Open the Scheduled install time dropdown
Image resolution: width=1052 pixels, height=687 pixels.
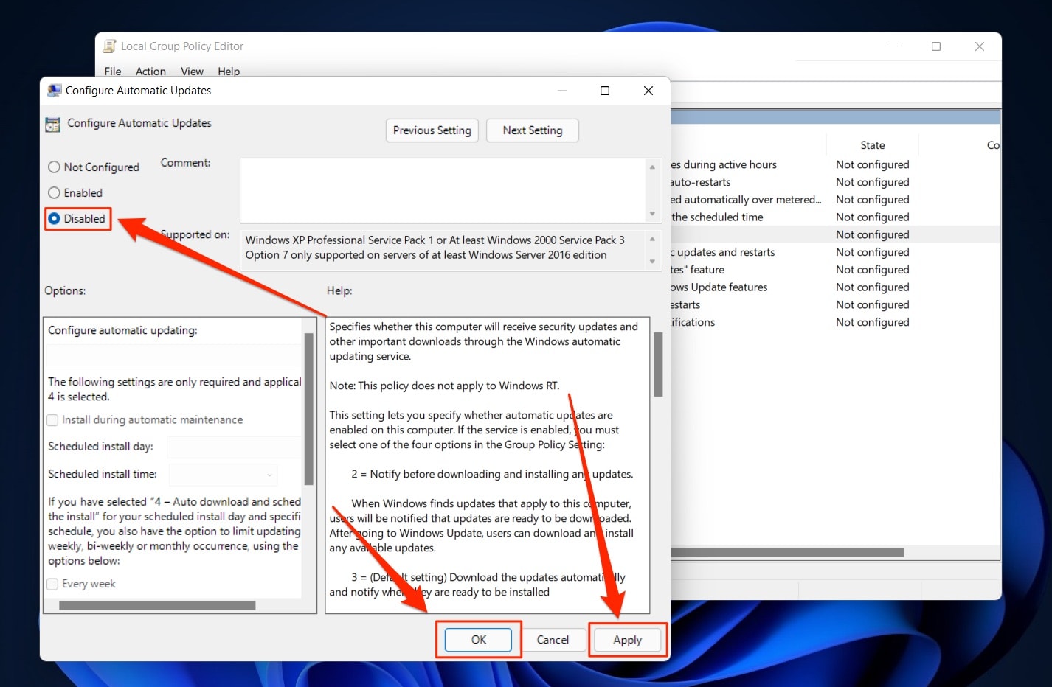pos(224,474)
